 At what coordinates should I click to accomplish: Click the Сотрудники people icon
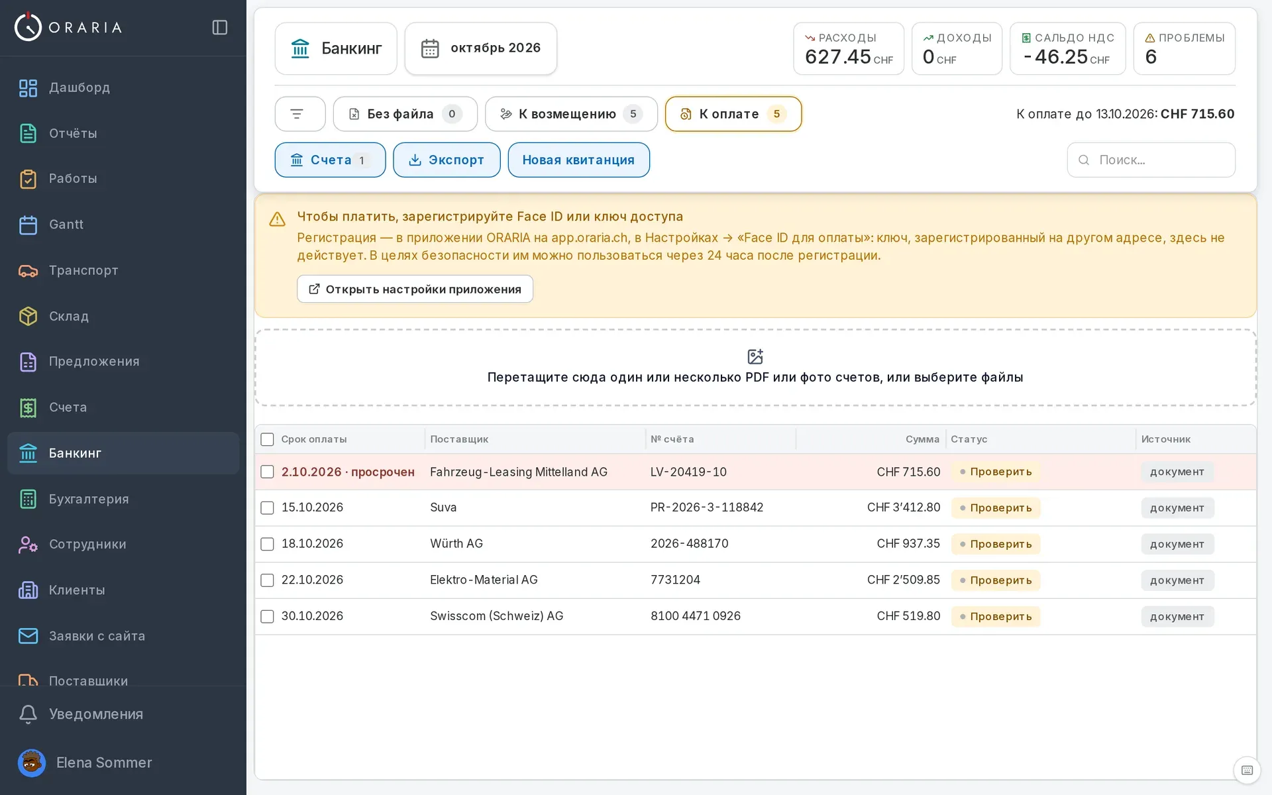(28, 545)
